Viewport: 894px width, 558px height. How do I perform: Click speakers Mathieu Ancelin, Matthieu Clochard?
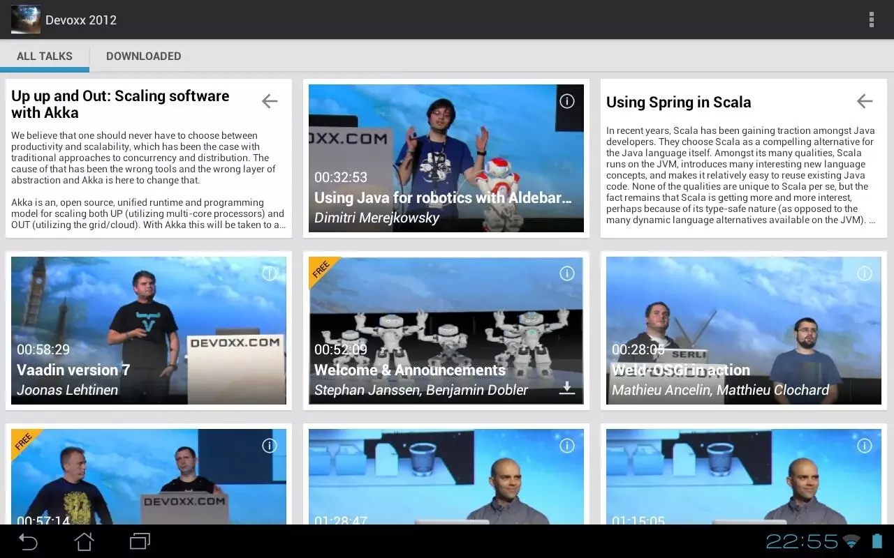click(721, 390)
